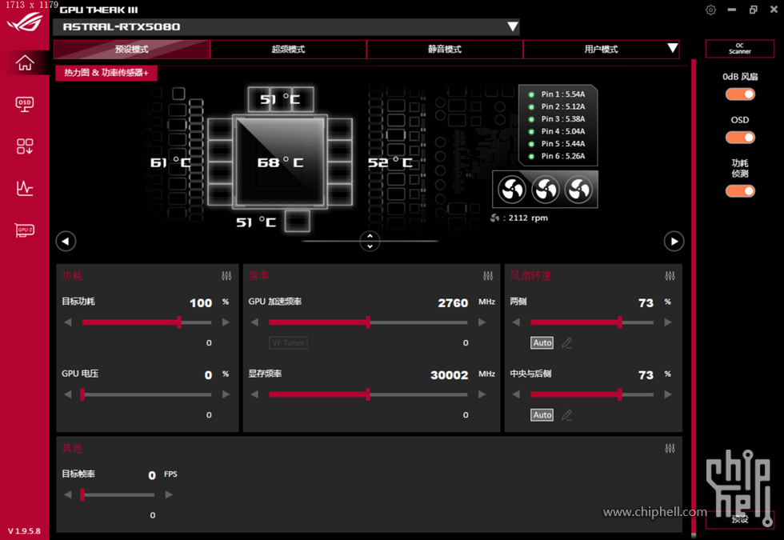Toggle Auto for 中央与后侧 fans
784x540 pixels.
(542, 415)
